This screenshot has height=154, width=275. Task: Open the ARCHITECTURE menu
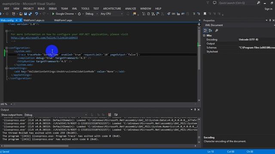pos(112,9)
